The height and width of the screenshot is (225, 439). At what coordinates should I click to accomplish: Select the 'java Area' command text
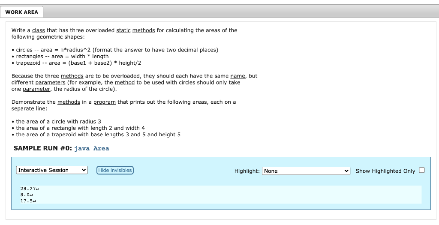click(92, 148)
